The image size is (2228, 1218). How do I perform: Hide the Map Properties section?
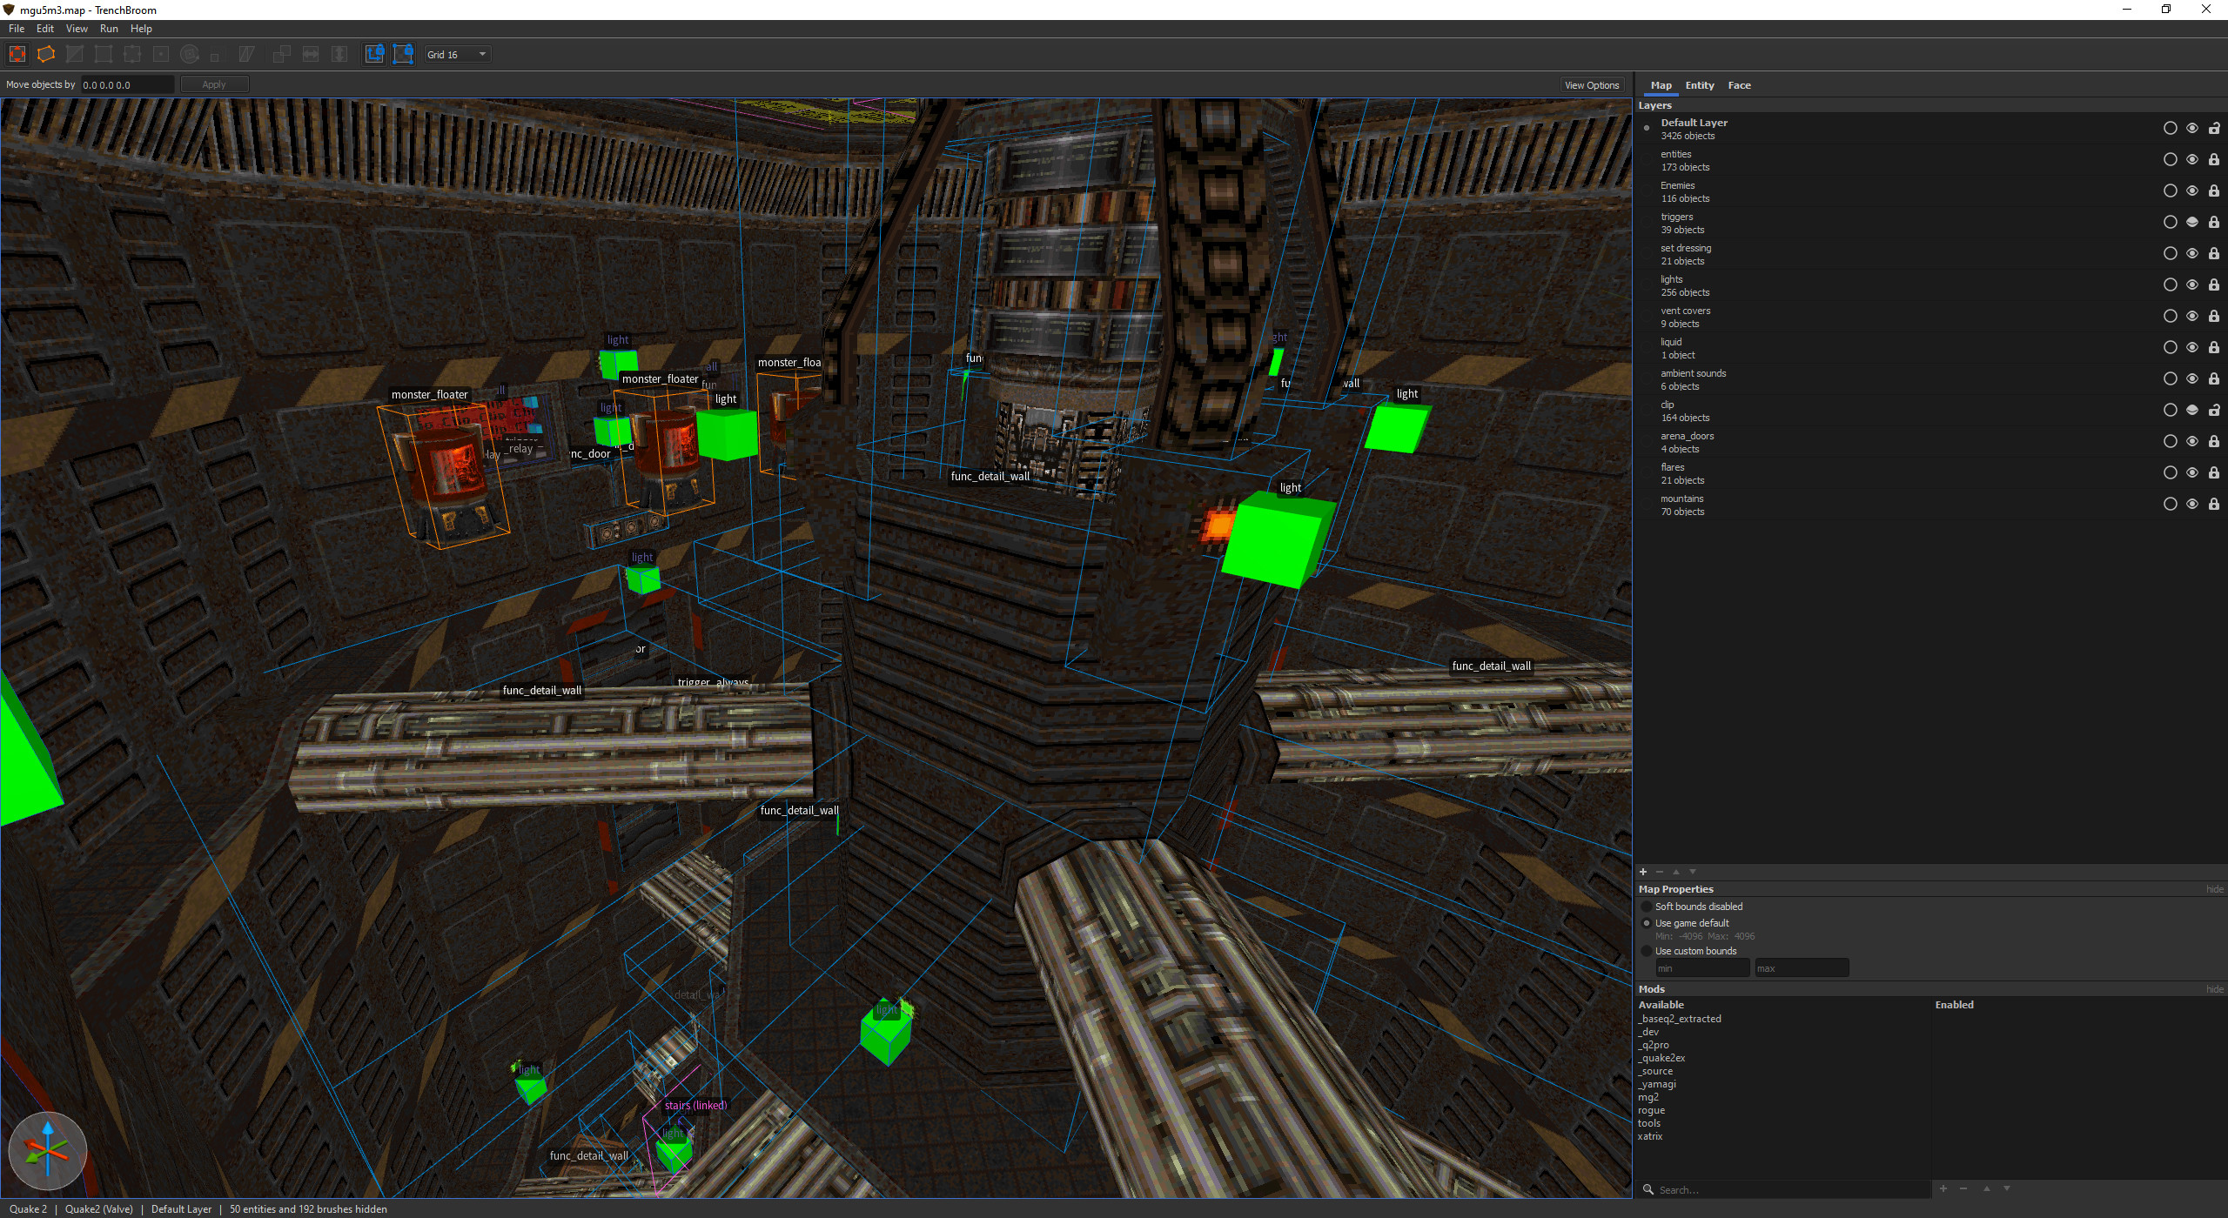point(2215,889)
